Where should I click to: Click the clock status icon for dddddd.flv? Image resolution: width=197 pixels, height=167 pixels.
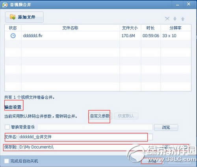click(x=13, y=36)
